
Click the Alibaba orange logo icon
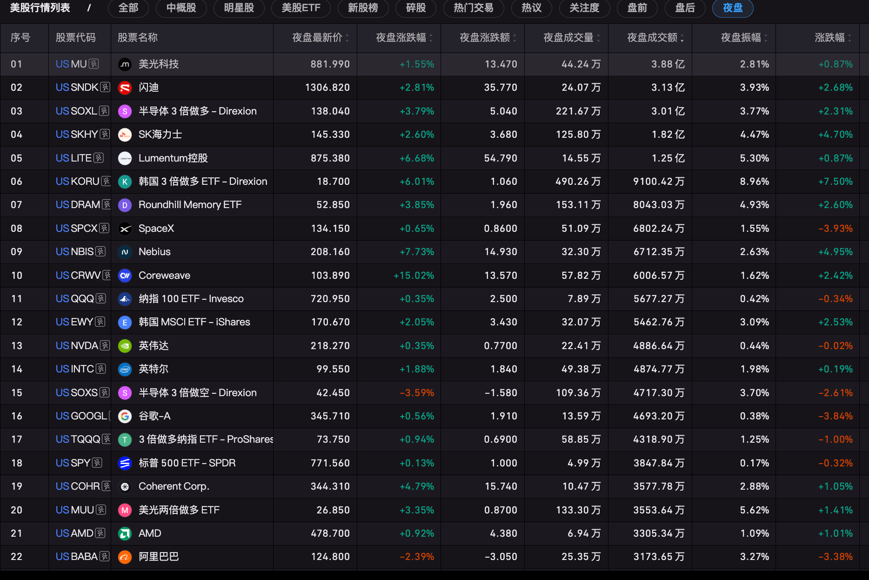[x=125, y=557]
